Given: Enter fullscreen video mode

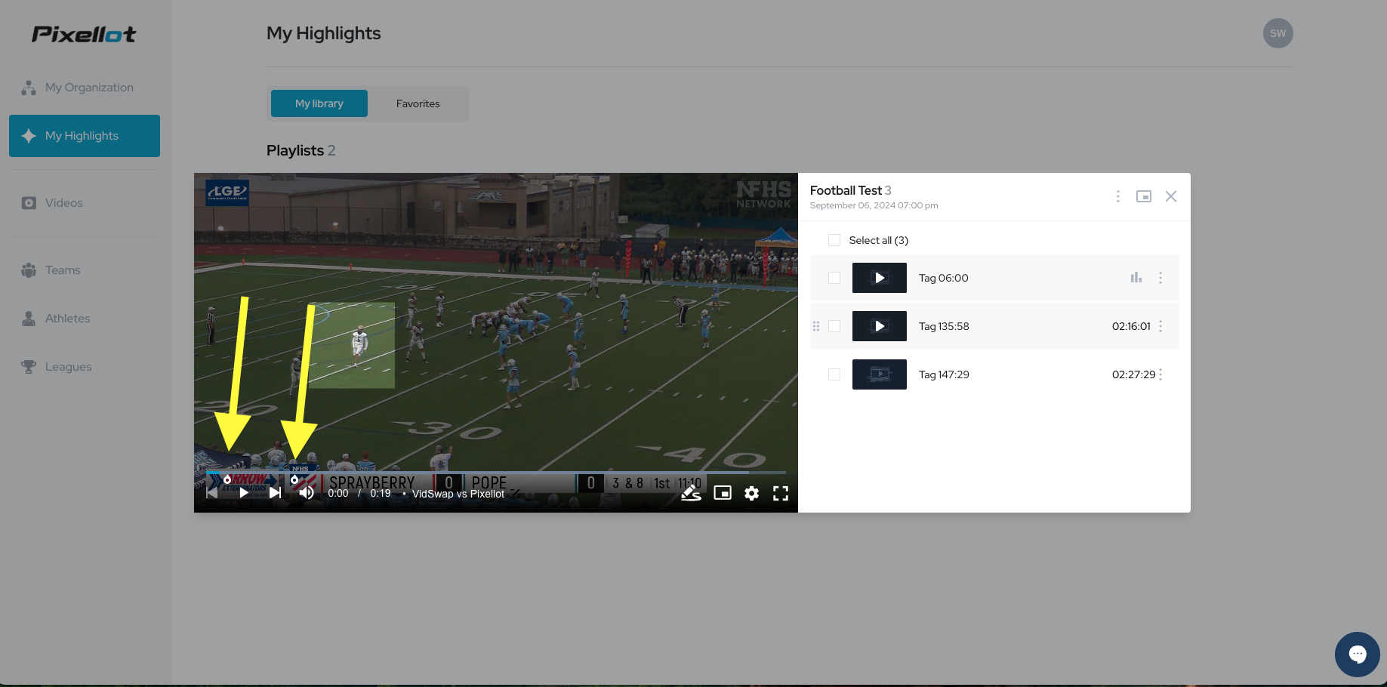Looking at the screenshot, I should click(781, 493).
